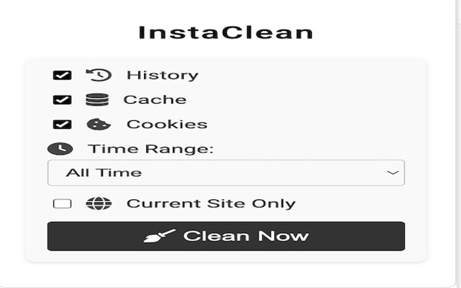Click the Time Range clock icon

click(60, 149)
